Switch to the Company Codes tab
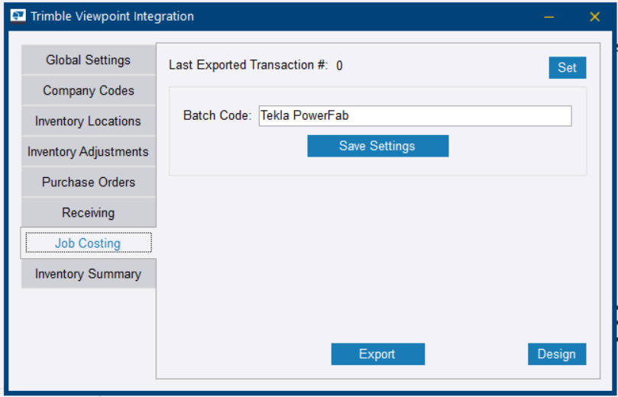Viewport: 618px width, 397px height. click(x=89, y=91)
